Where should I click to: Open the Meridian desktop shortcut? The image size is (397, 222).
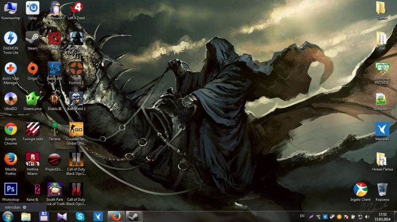pos(382,132)
